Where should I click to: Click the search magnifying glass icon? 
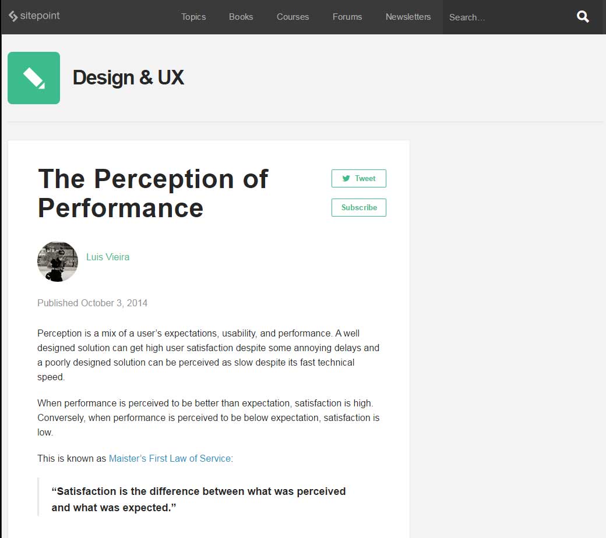pyautogui.click(x=583, y=17)
